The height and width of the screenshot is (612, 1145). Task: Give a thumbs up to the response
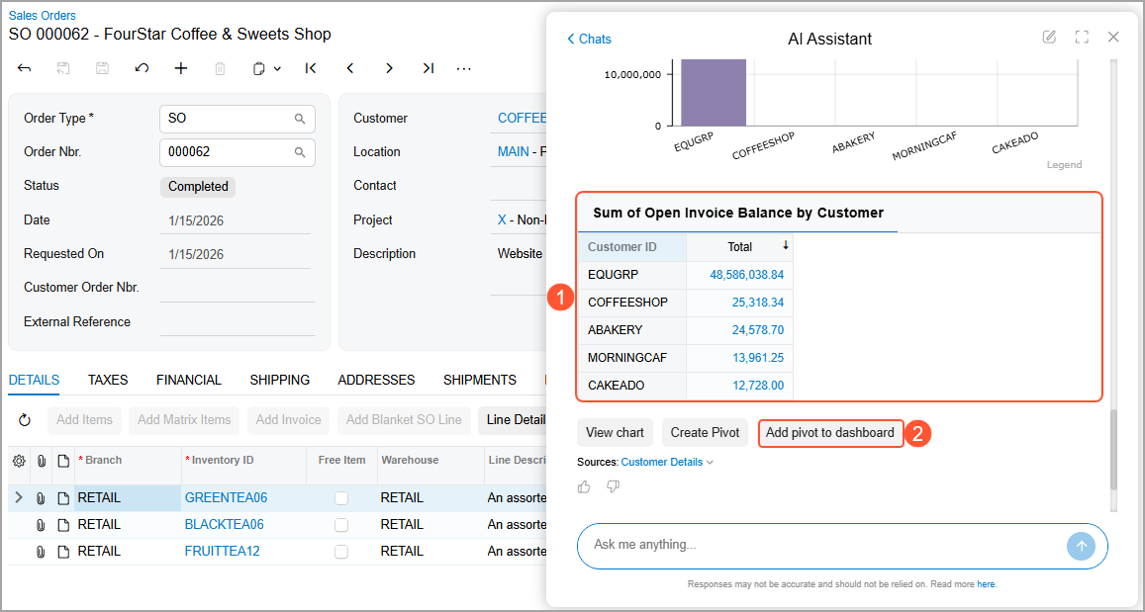tap(584, 486)
